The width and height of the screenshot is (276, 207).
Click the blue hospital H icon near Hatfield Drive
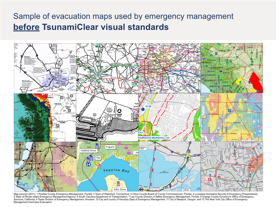pyautogui.click(x=88, y=164)
